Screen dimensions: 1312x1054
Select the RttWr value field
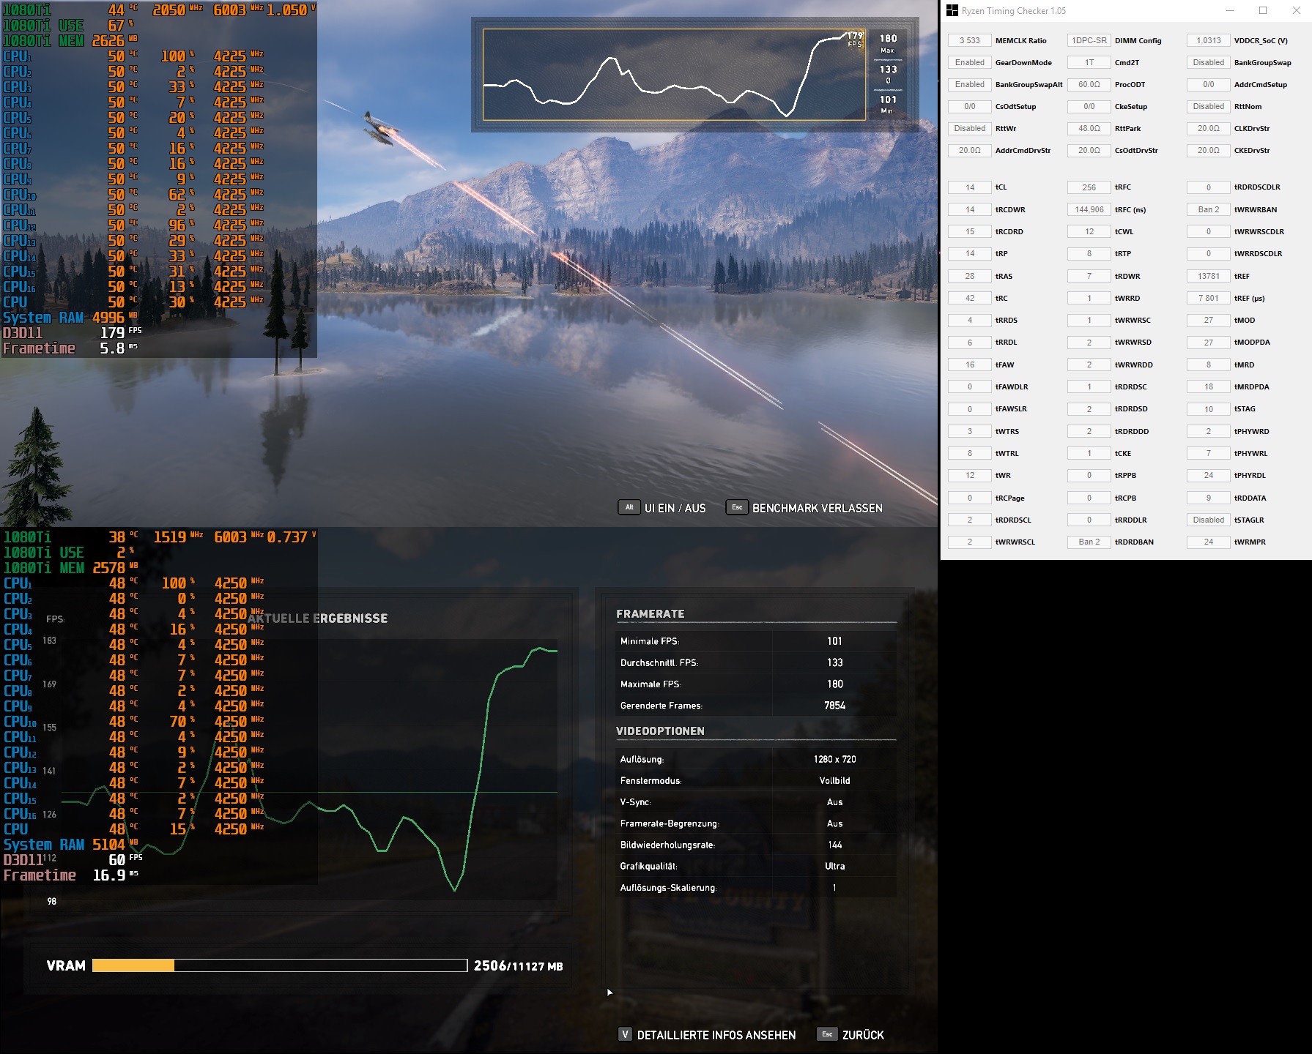pos(970,128)
